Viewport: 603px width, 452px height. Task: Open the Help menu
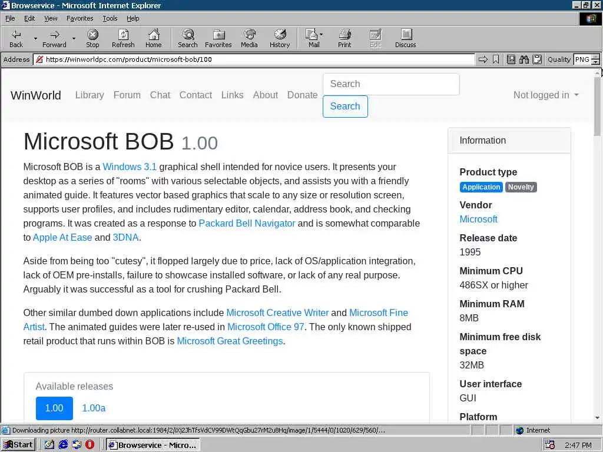pyautogui.click(x=132, y=18)
